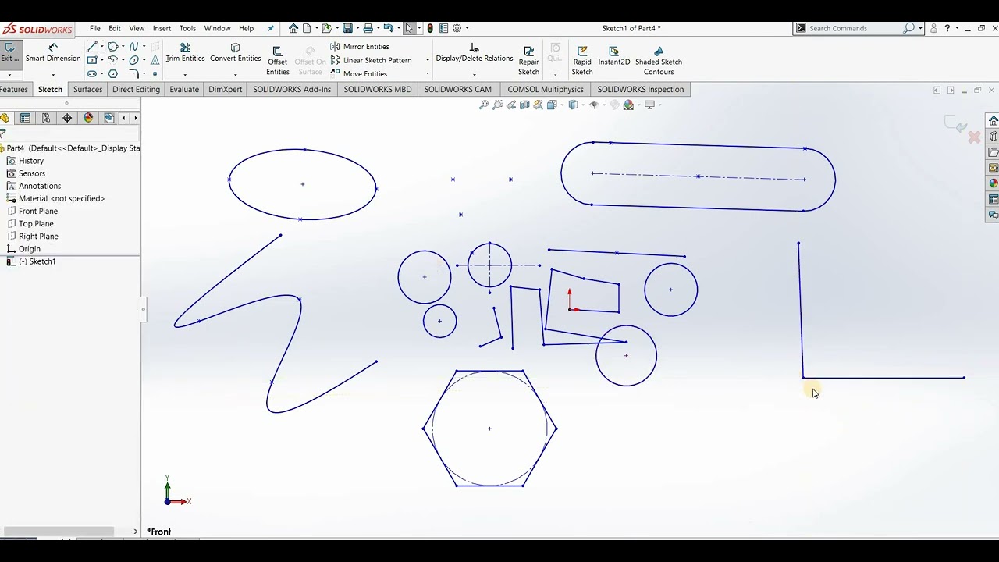
Task: Select the Sketch Fillet tool
Action: 133,73
